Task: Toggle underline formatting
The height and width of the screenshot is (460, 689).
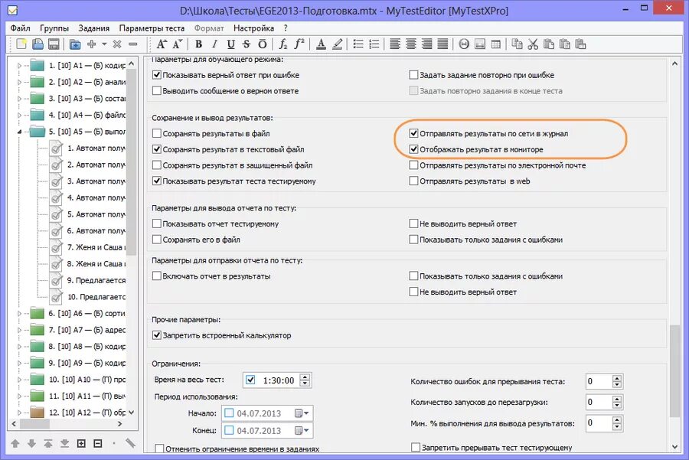Action: click(230, 44)
